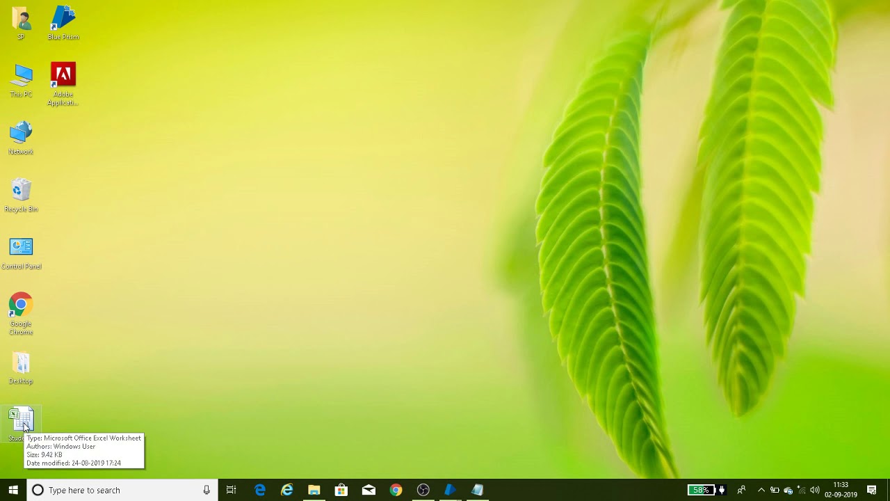Open the Action Center notifications

tap(872, 490)
